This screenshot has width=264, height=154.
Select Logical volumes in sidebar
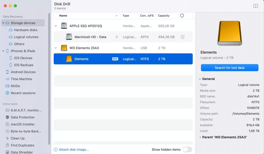pos(26,37)
